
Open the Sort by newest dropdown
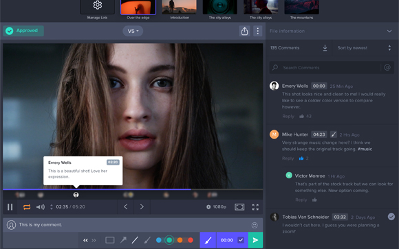[x=364, y=48]
